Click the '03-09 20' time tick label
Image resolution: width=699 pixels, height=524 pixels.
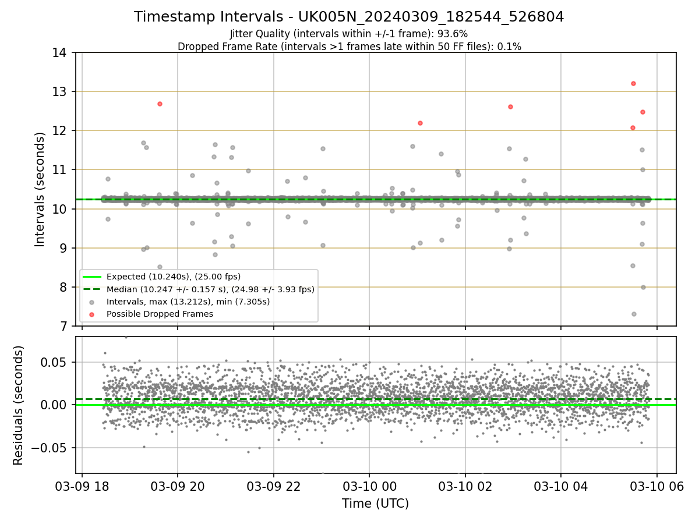coord(178,486)
